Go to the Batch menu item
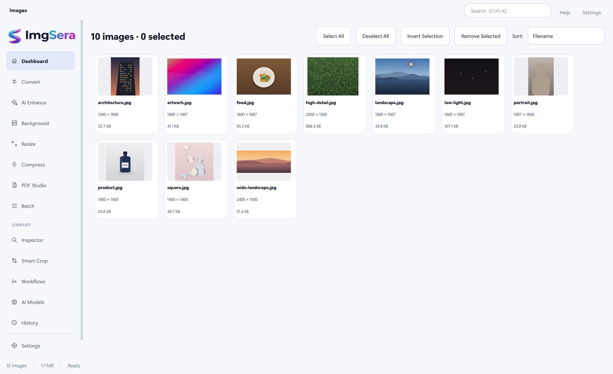Viewport: 613px width, 374px height. tap(40, 206)
